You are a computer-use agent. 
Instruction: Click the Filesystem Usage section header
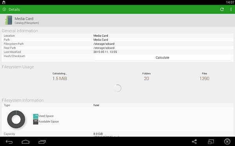(x=18, y=67)
